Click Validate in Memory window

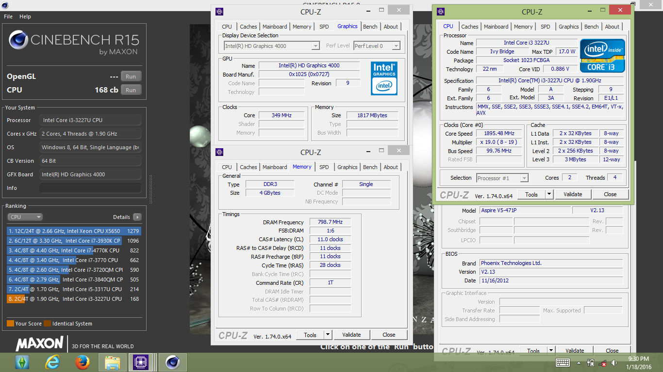(x=351, y=335)
